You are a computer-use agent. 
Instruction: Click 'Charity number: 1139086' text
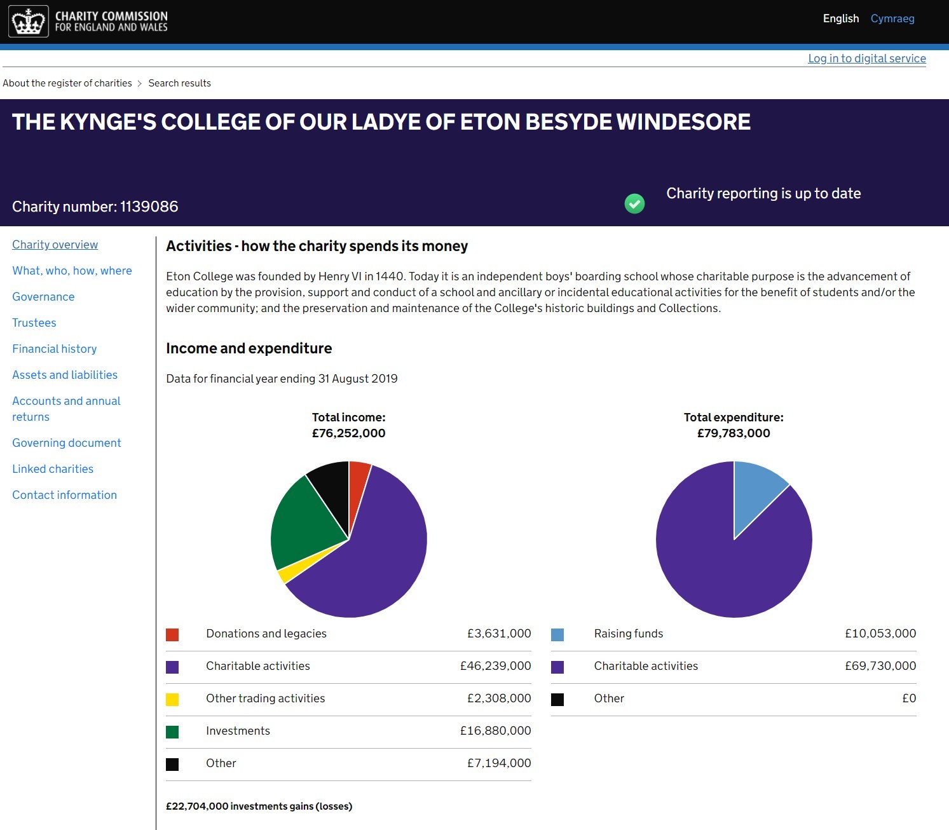pos(95,207)
